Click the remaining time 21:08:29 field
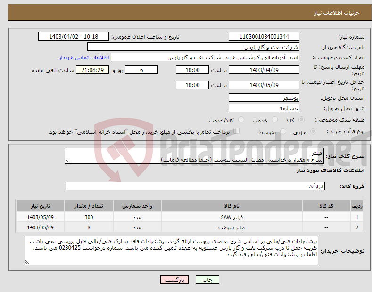This screenshot has width=372, height=292. tap(92, 70)
